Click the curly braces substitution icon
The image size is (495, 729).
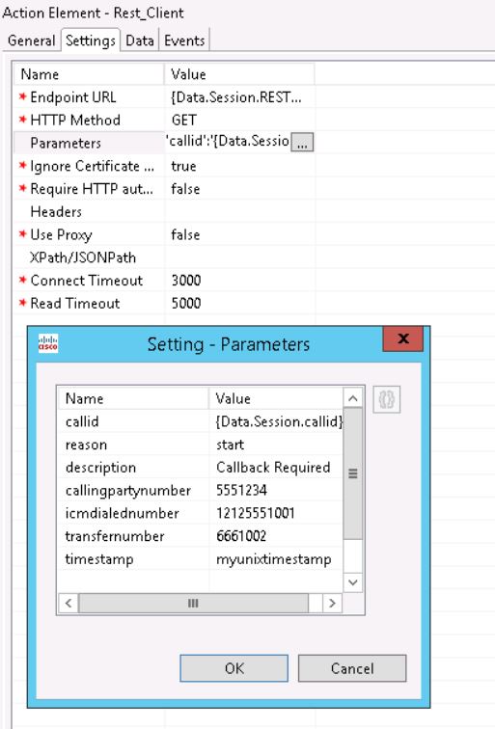pyautogui.click(x=387, y=399)
